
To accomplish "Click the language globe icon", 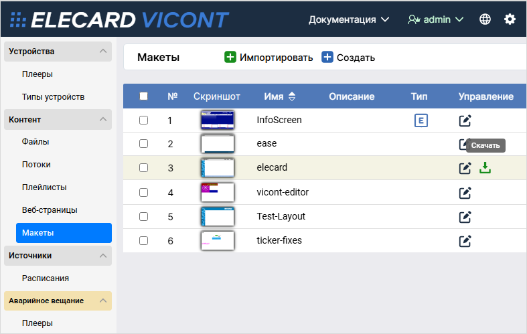I will 485,19.
